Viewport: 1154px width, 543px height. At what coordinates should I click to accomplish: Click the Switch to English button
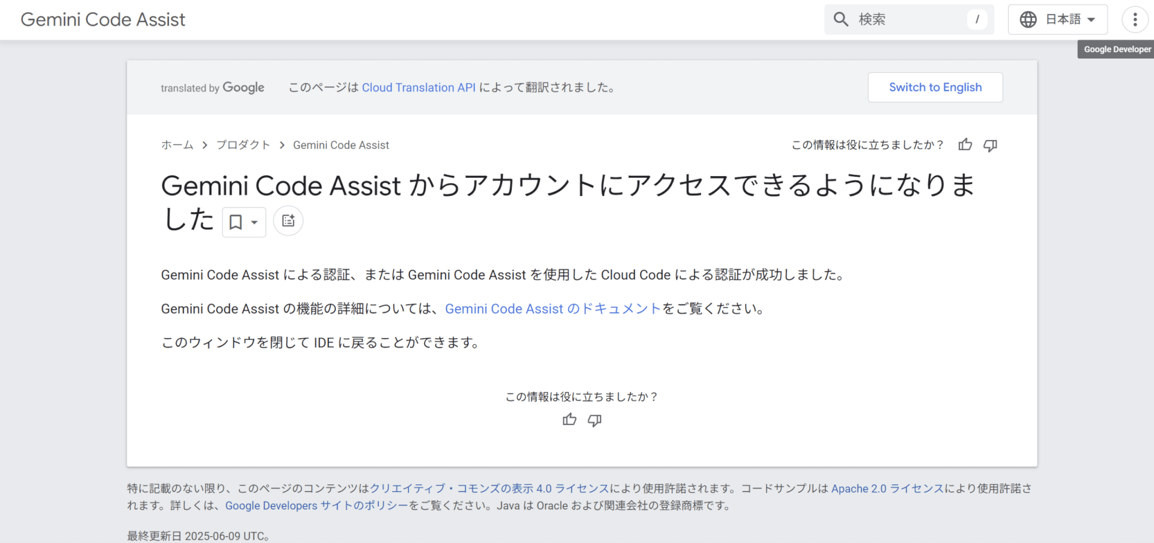point(935,87)
